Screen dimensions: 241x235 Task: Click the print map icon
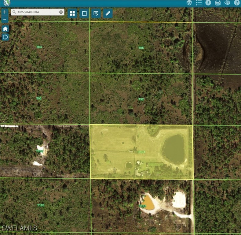(x=218, y=3)
